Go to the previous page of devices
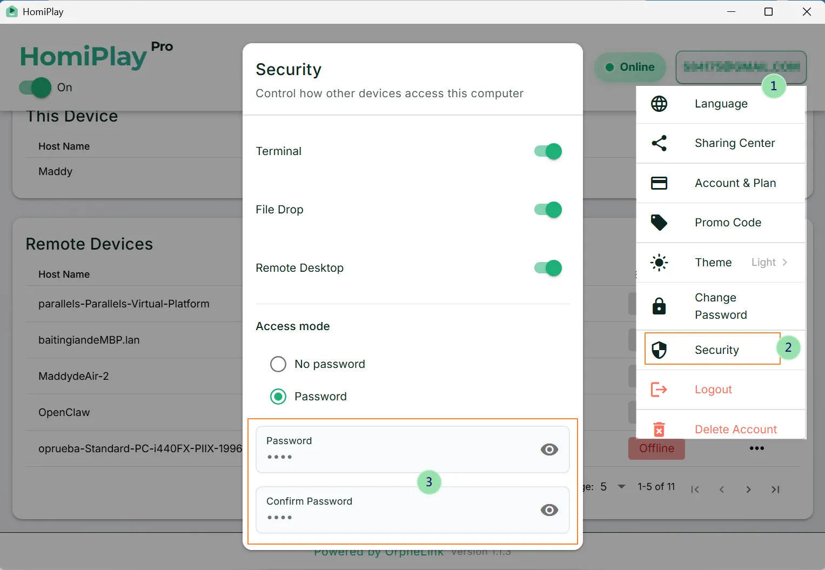825x570 pixels. click(722, 489)
